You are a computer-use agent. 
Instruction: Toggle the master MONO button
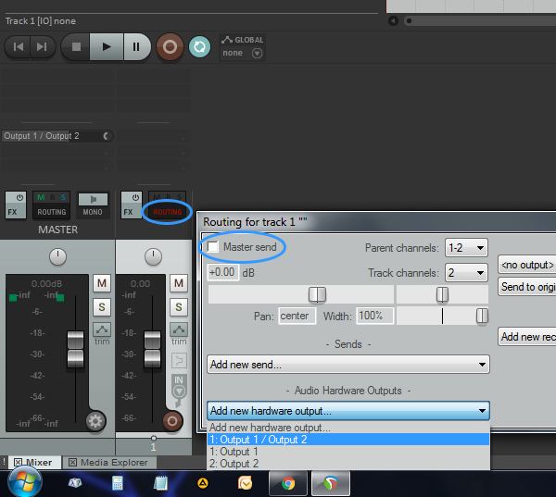click(x=93, y=203)
